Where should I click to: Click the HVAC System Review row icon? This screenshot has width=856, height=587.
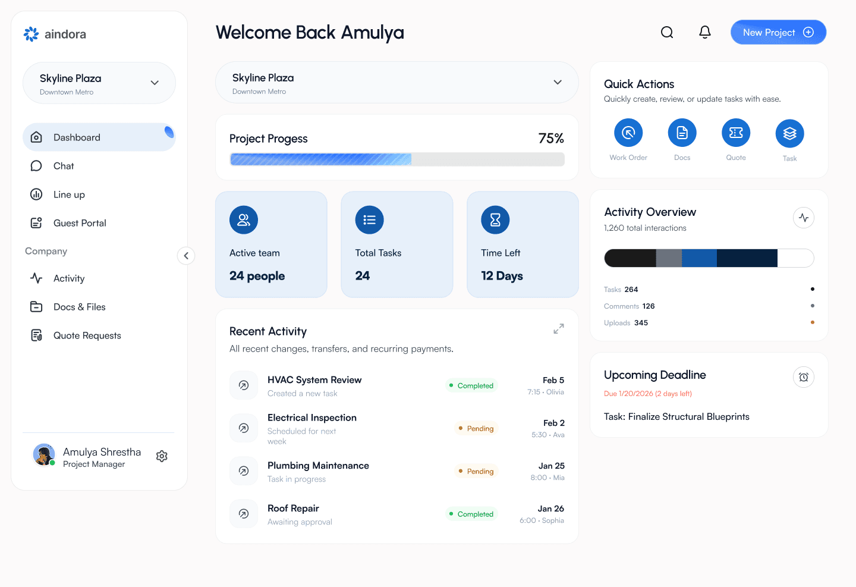(x=244, y=385)
